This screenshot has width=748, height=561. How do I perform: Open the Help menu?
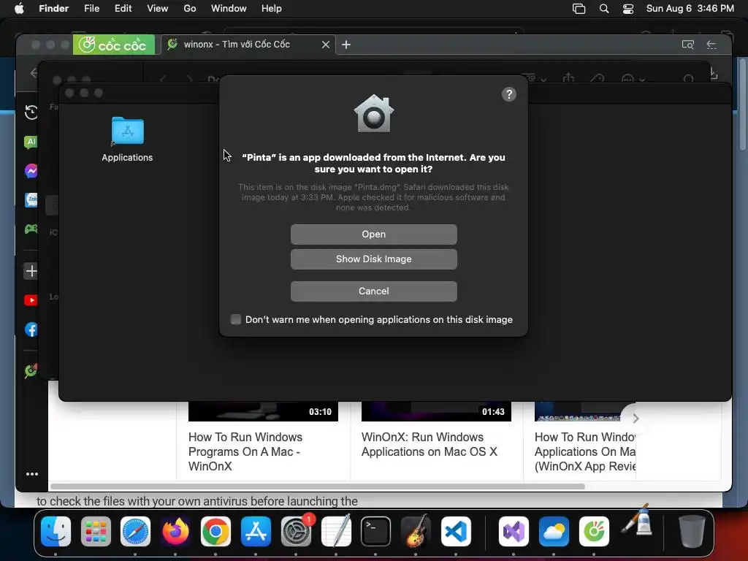pyautogui.click(x=272, y=9)
